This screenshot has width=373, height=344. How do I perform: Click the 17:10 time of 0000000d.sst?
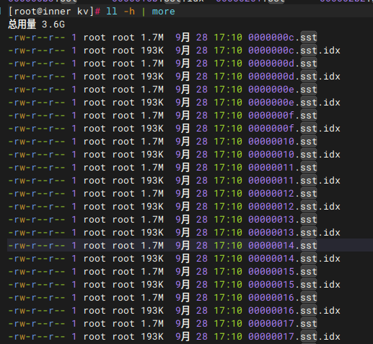point(228,64)
